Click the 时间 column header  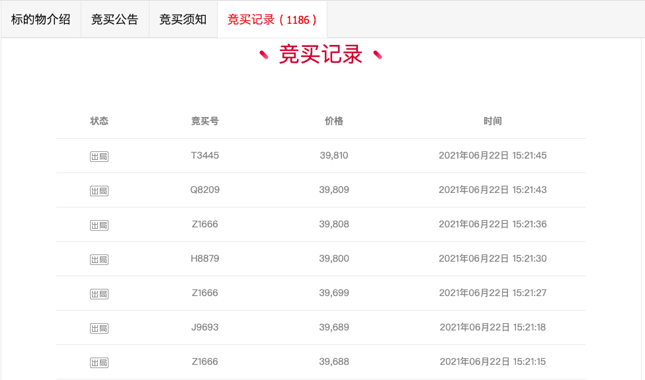492,121
